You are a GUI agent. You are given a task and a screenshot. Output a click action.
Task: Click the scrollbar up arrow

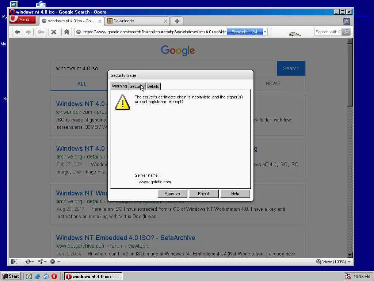[350, 41]
